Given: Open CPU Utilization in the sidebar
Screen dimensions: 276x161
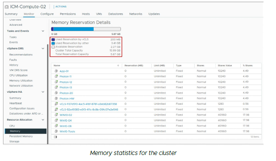Looking at the screenshot, I should [18, 75].
